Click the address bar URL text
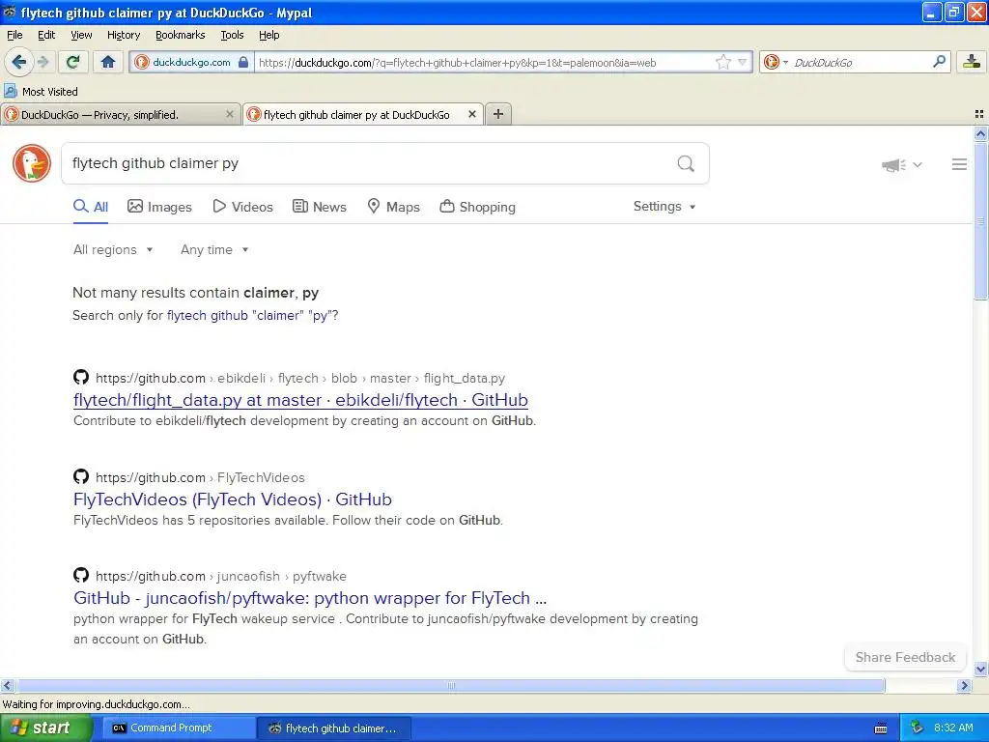The width and height of the screenshot is (989, 742). (457, 63)
